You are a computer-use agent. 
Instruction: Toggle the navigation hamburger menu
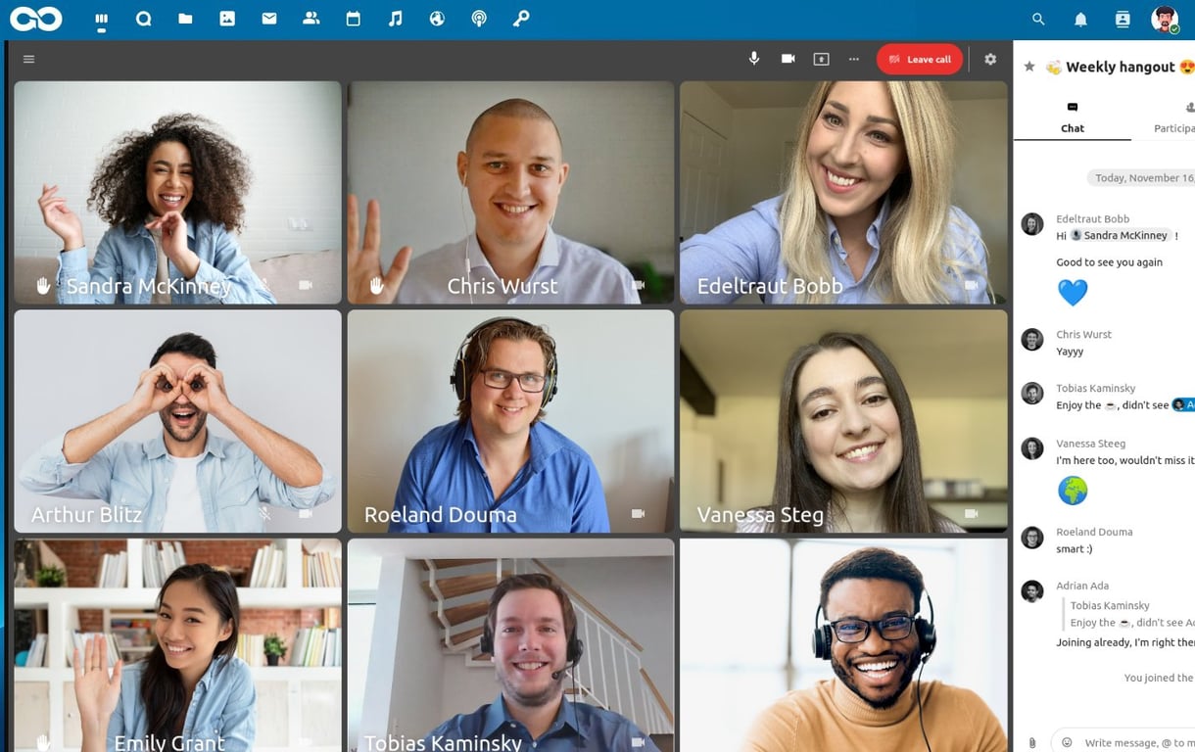(x=28, y=59)
